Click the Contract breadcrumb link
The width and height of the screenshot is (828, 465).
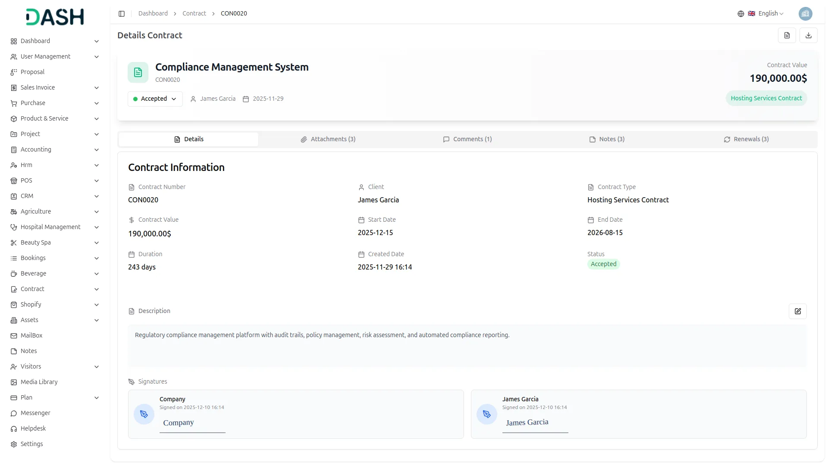coord(194,14)
